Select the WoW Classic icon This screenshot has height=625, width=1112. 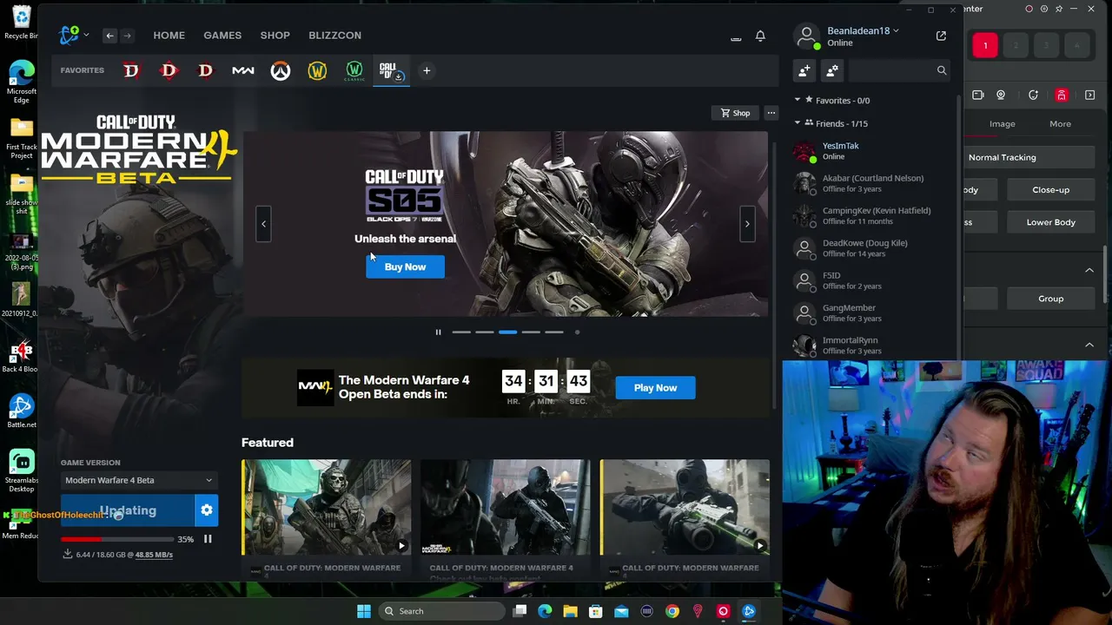click(x=354, y=70)
